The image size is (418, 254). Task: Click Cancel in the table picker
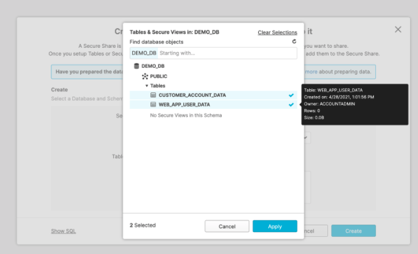(227, 226)
